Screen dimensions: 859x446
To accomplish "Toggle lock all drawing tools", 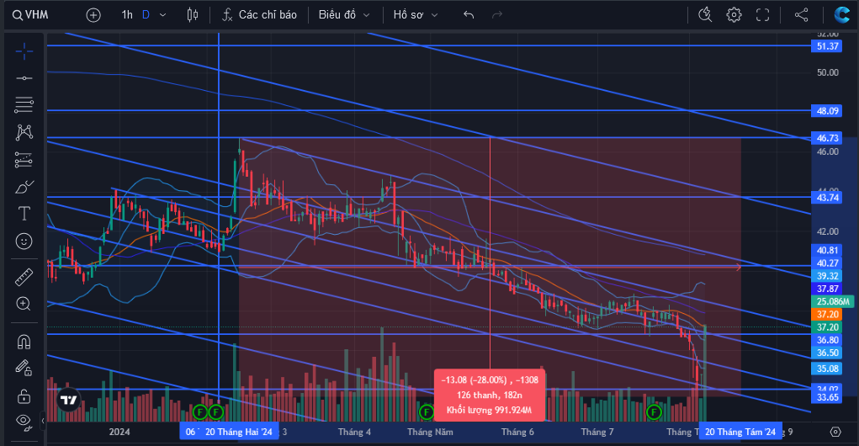I will click(x=24, y=396).
